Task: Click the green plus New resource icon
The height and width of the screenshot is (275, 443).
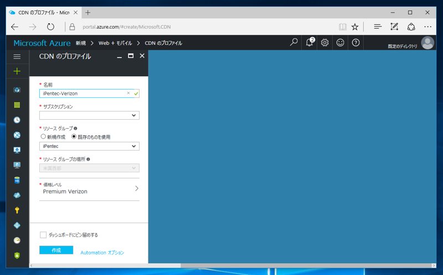Action: [17, 71]
